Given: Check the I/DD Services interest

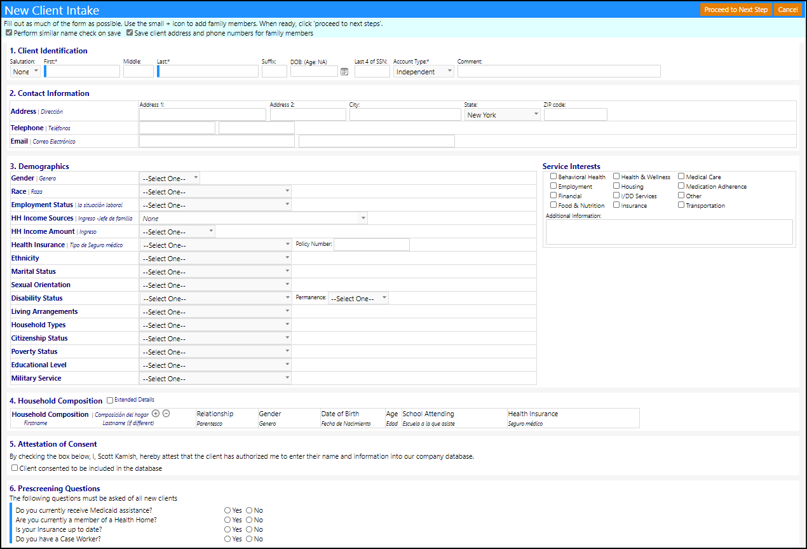Looking at the screenshot, I should [x=616, y=196].
